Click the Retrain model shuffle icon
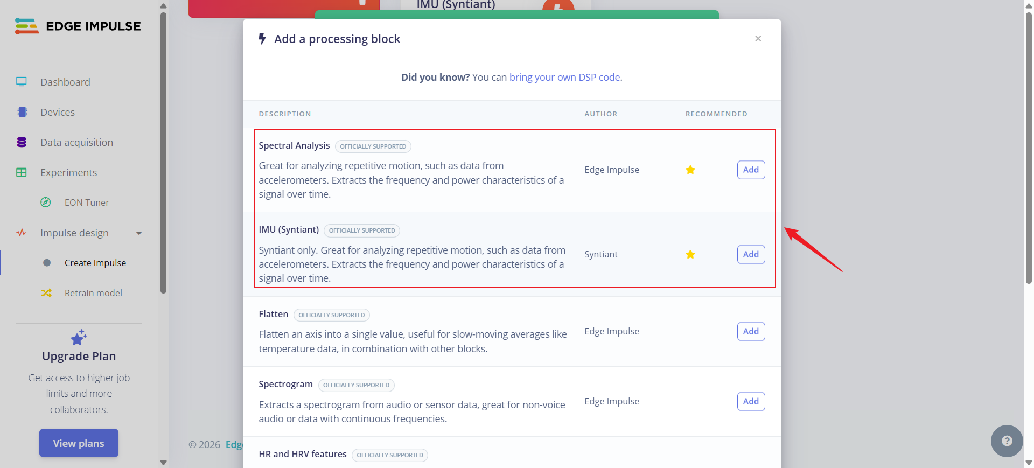1034x468 pixels. coord(46,293)
